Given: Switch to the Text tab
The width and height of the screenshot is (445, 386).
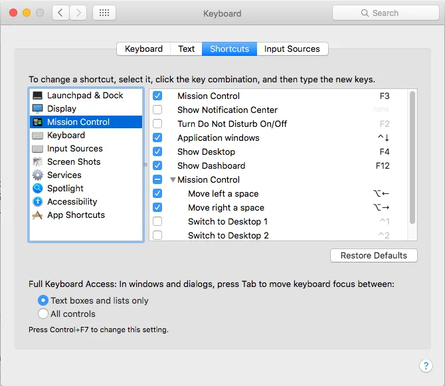Looking at the screenshot, I should 186,48.
